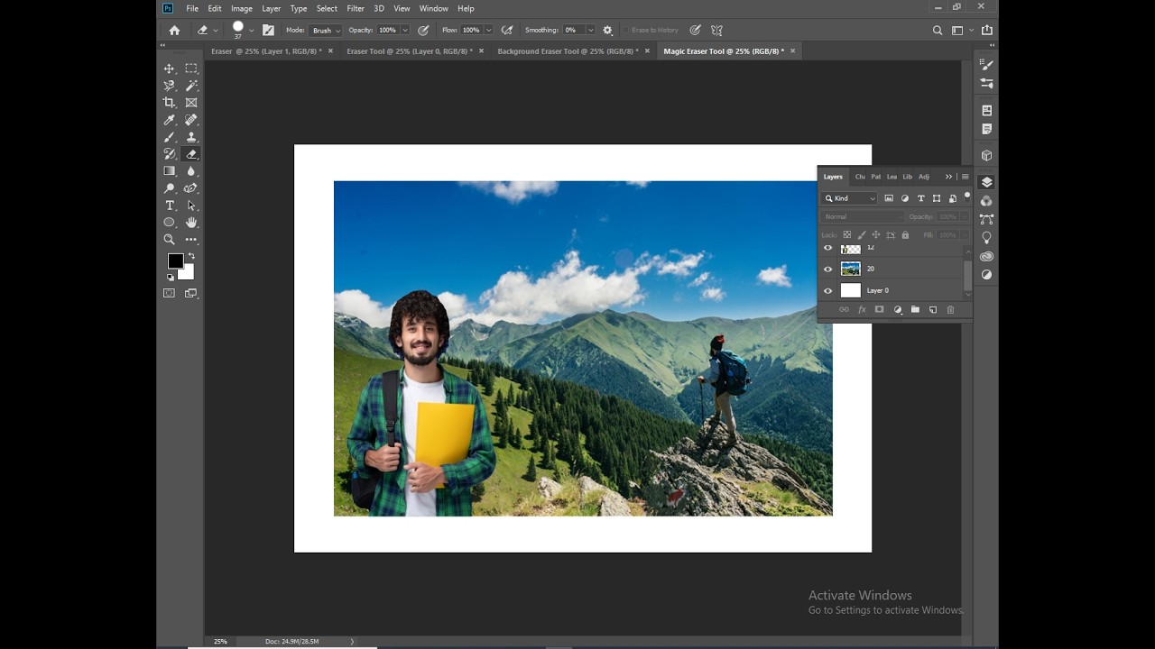Create new fill or adjustment layer
Viewport: 1155px width, 649px height.
click(x=897, y=310)
